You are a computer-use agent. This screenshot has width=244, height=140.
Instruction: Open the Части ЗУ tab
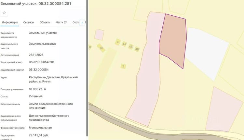click(x=61, y=22)
